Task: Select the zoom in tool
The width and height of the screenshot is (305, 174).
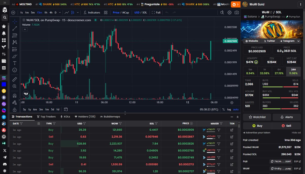Action: pyautogui.click(x=15, y=86)
